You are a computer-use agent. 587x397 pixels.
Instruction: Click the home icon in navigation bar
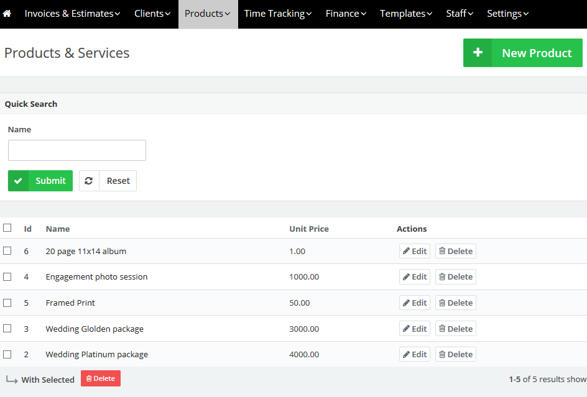tap(7, 13)
